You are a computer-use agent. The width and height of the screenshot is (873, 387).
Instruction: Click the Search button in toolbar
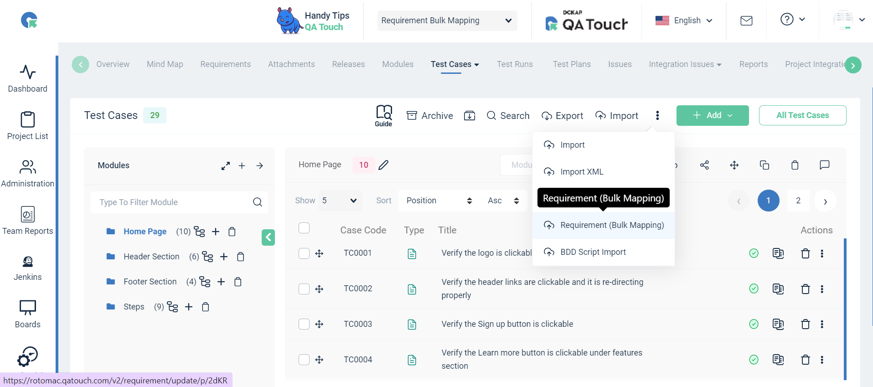coord(508,116)
